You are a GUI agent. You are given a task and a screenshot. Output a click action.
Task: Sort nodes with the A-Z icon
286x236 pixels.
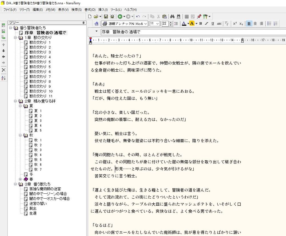(3, 78)
